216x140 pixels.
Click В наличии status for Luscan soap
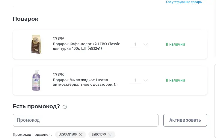[175, 80]
